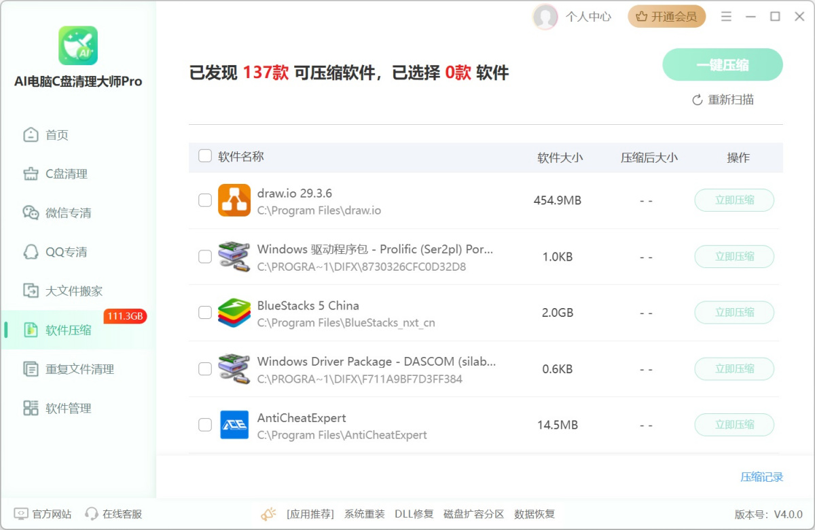815x530 pixels.
Task: Switch to 微信专清 in sidebar
Action: coord(68,213)
